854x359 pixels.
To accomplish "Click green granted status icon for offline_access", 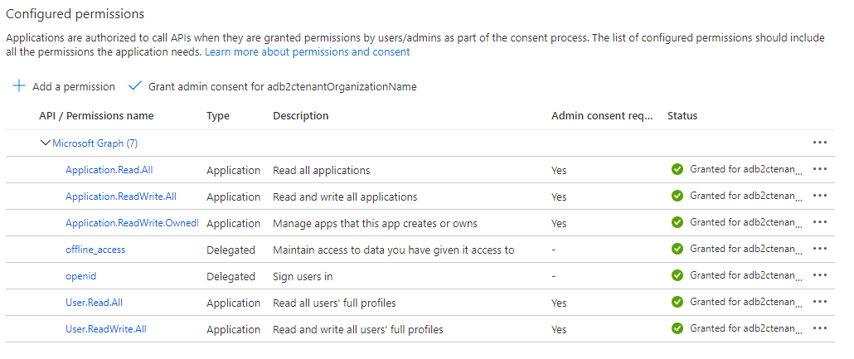I will (677, 249).
